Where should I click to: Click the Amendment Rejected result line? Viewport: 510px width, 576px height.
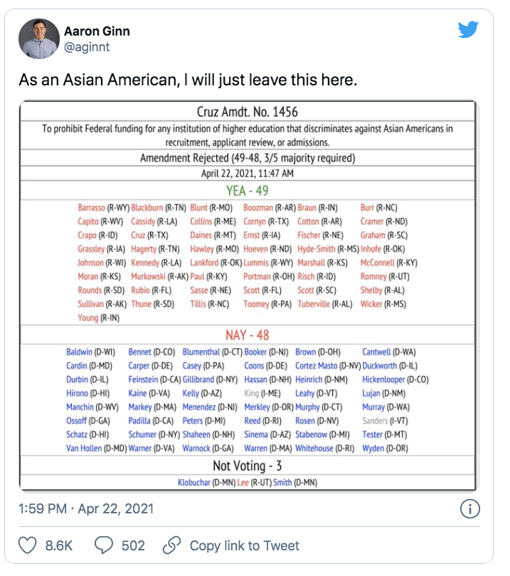coord(247,158)
